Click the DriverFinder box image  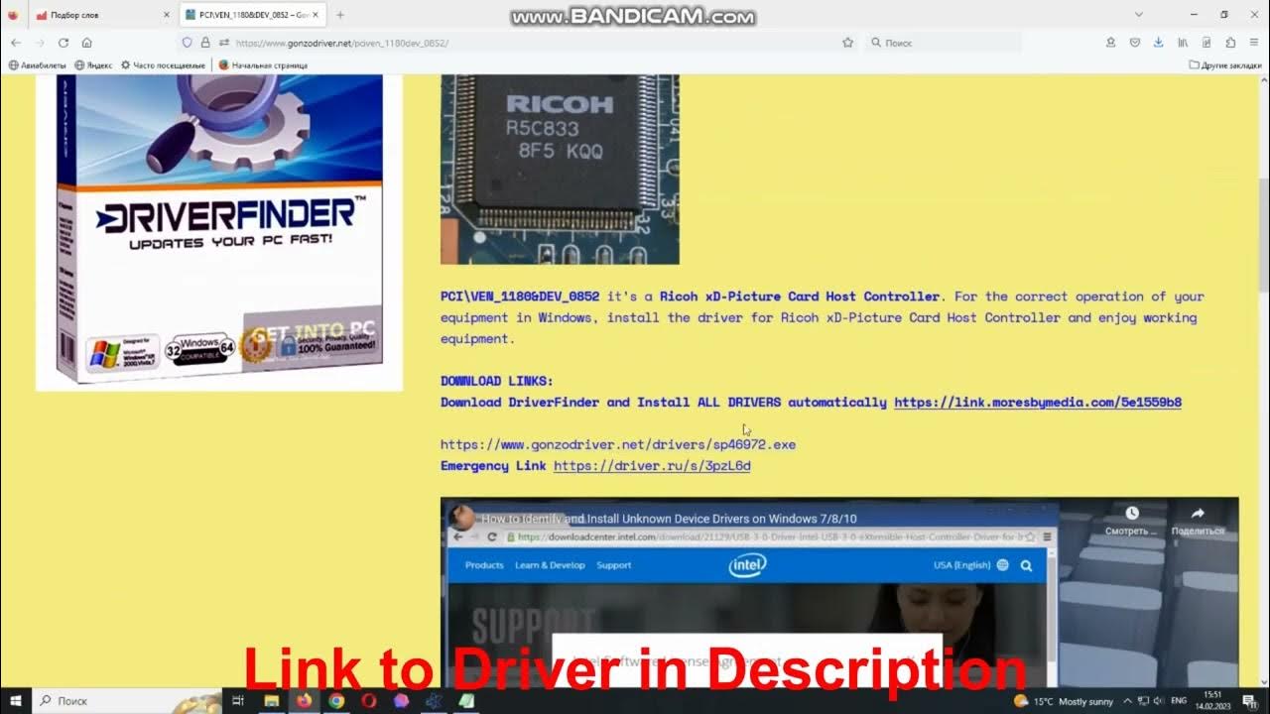pos(219,232)
